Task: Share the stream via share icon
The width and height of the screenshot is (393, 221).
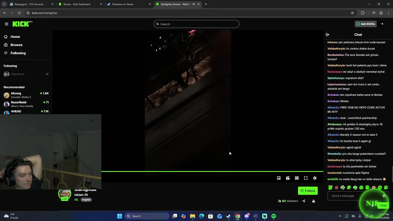Action: pos(304,201)
